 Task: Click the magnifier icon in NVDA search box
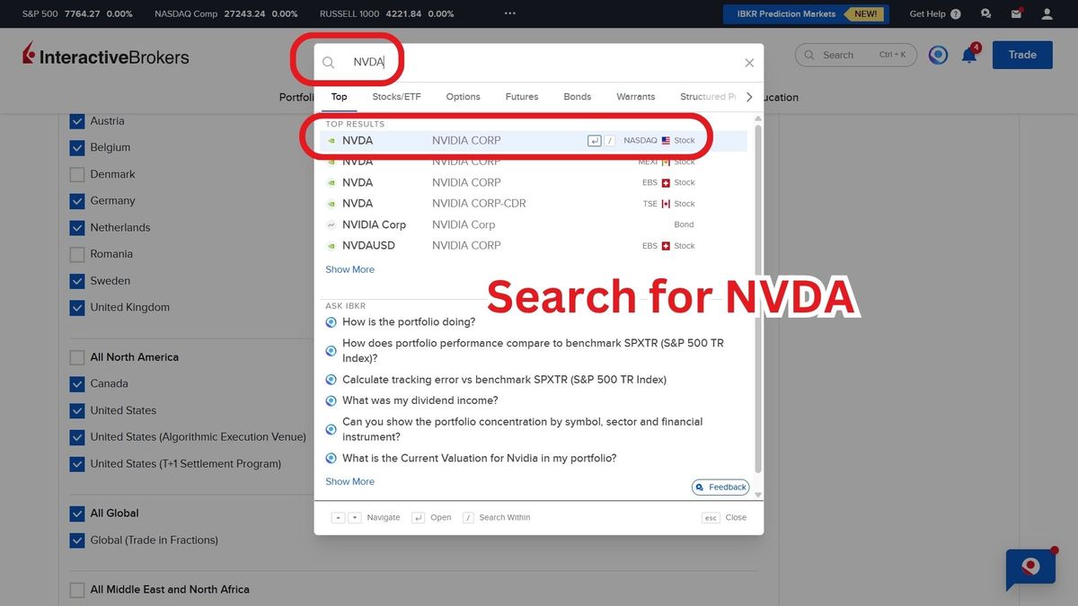328,63
